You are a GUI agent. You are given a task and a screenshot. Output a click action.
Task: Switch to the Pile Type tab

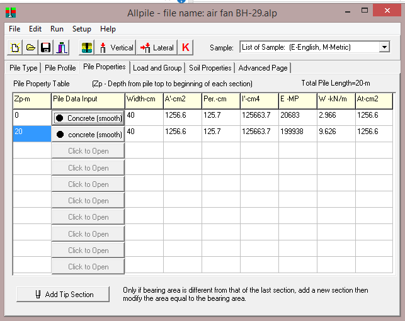(x=23, y=68)
